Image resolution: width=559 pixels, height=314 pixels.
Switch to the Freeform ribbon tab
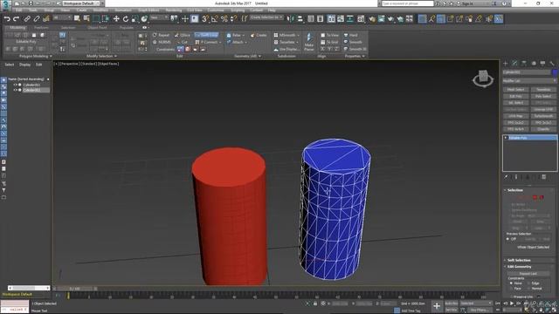coord(41,27)
